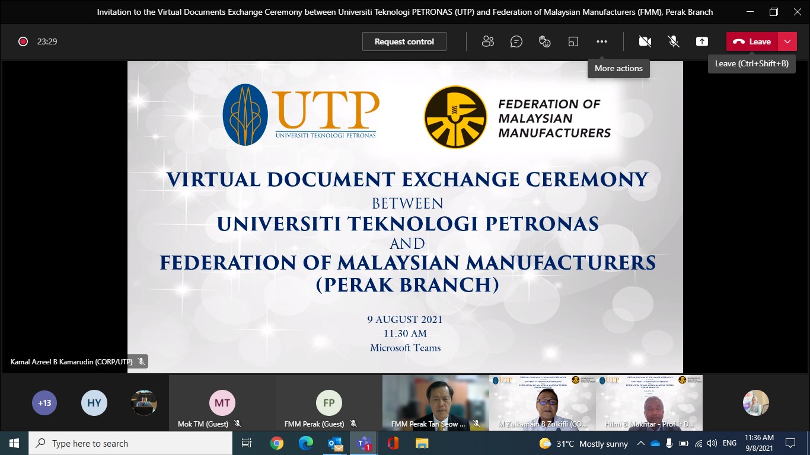Open the meeting chat
Viewport: 810px width, 455px height.
pyautogui.click(x=516, y=41)
